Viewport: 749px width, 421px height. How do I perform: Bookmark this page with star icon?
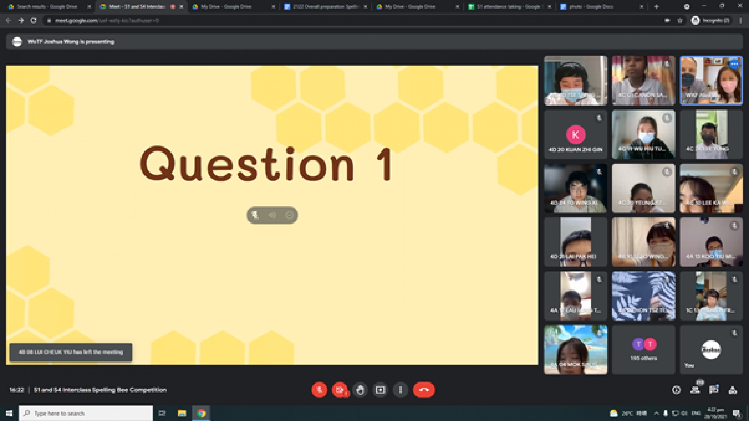pos(680,20)
